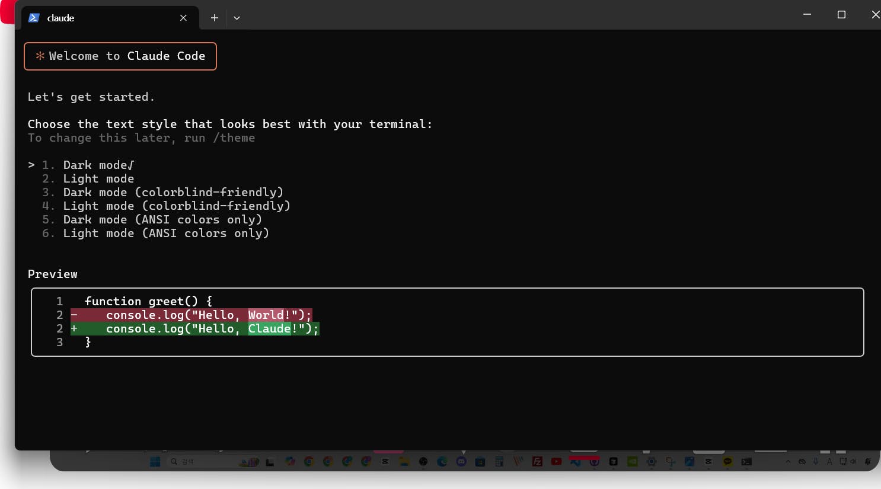
Task: Click the taskbar search box
Action: pos(213,462)
